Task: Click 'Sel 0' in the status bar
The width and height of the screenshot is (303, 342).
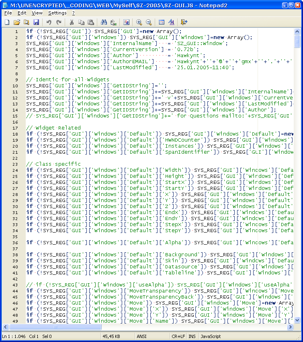Action: pyautogui.click(x=47, y=336)
